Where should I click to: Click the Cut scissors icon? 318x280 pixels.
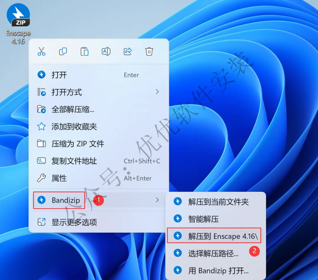pos(42,51)
